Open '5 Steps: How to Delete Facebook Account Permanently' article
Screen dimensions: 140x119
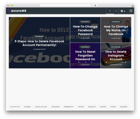39,43
